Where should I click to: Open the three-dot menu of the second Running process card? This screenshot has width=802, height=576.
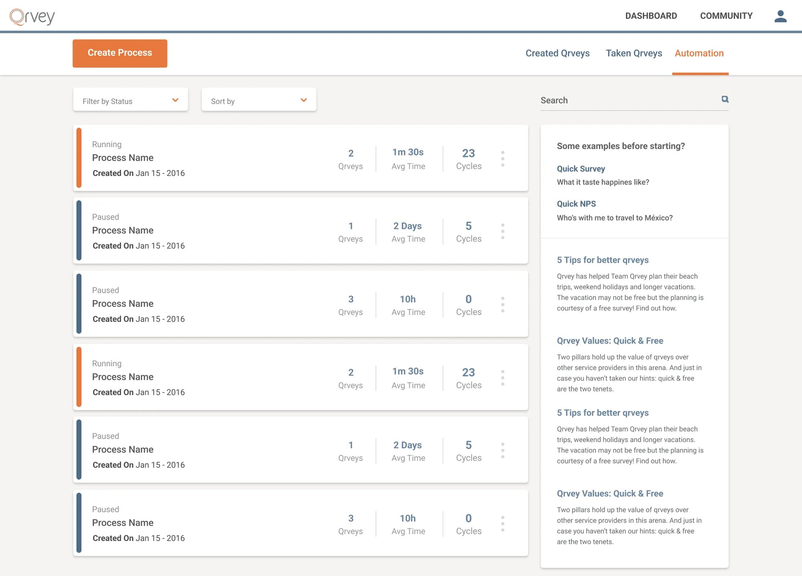[502, 378]
